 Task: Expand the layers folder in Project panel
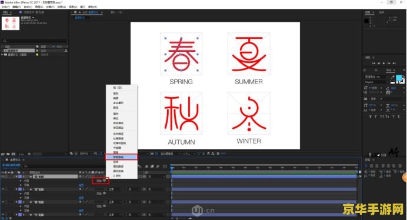pos(2,55)
